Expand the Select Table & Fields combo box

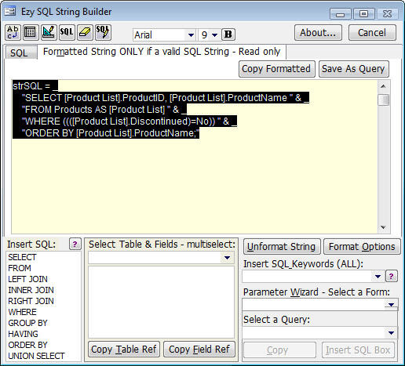tap(227, 258)
